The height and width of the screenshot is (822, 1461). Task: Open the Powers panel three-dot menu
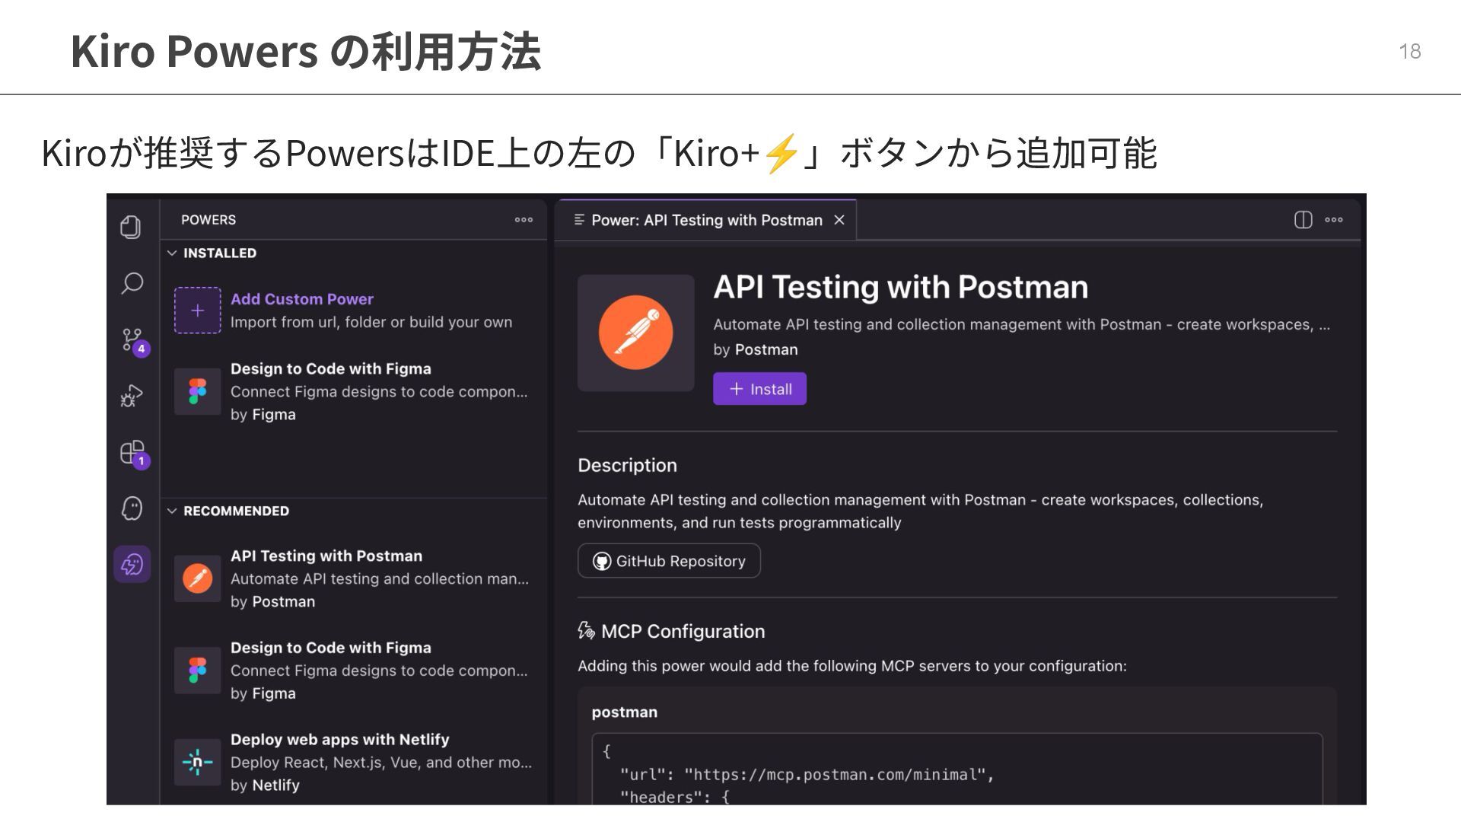[x=524, y=220]
